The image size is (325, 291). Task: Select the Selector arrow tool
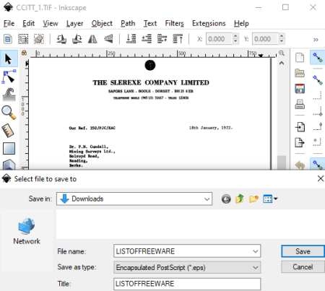[9, 58]
